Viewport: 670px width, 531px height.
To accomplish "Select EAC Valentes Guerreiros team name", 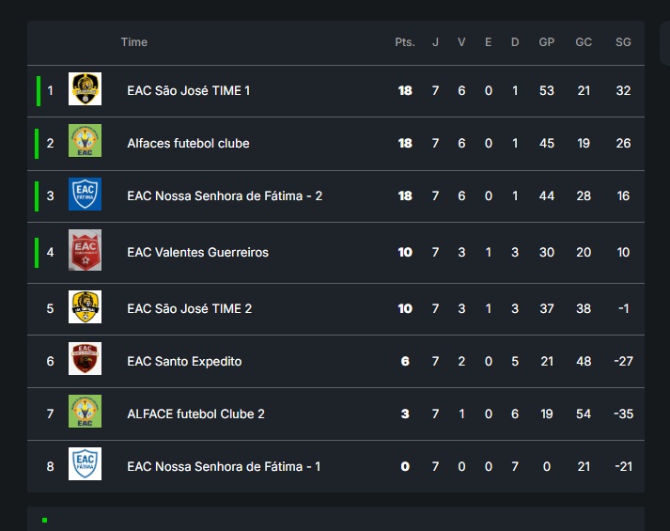I will (197, 253).
